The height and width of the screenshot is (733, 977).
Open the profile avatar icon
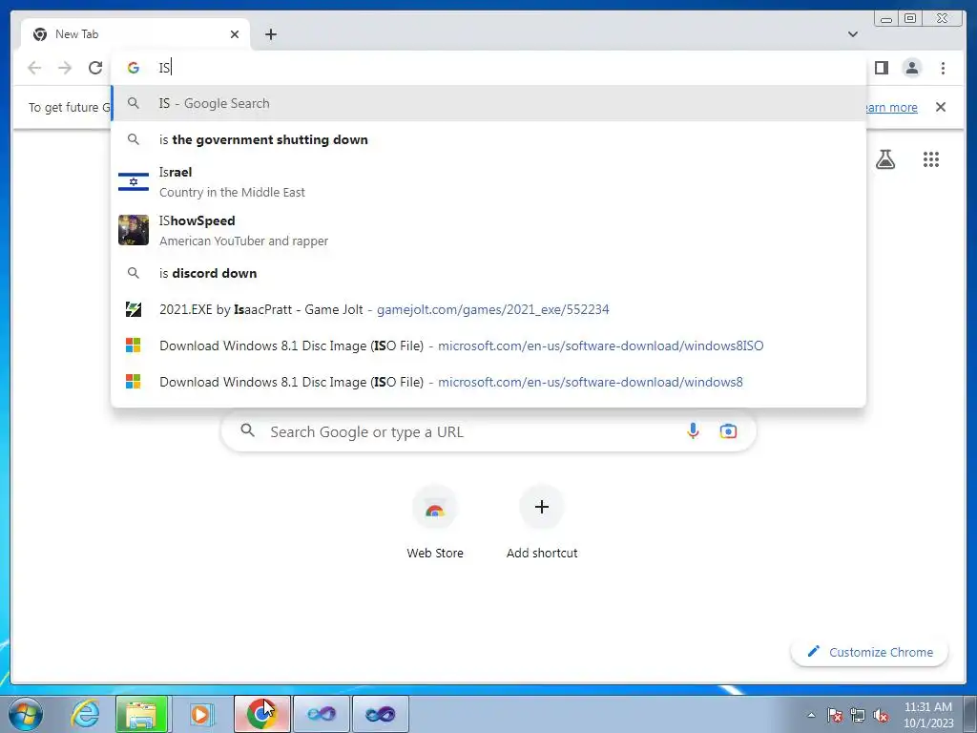(911, 68)
